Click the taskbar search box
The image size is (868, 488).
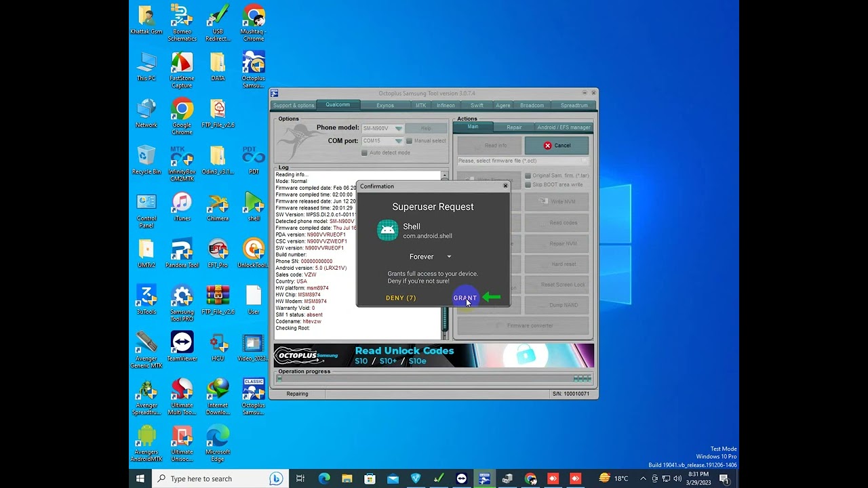(x=220, y=479)
